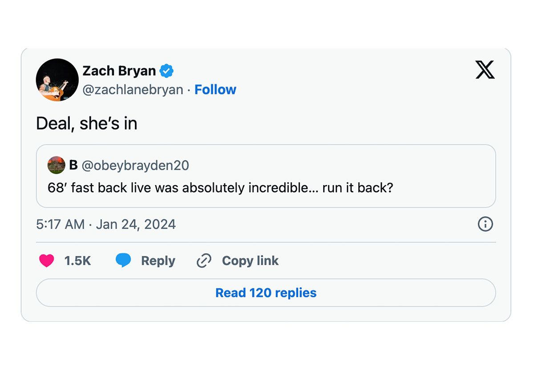Click the blue verified badge
Viewport: 534px width, 373px height.
pos(166,71)
